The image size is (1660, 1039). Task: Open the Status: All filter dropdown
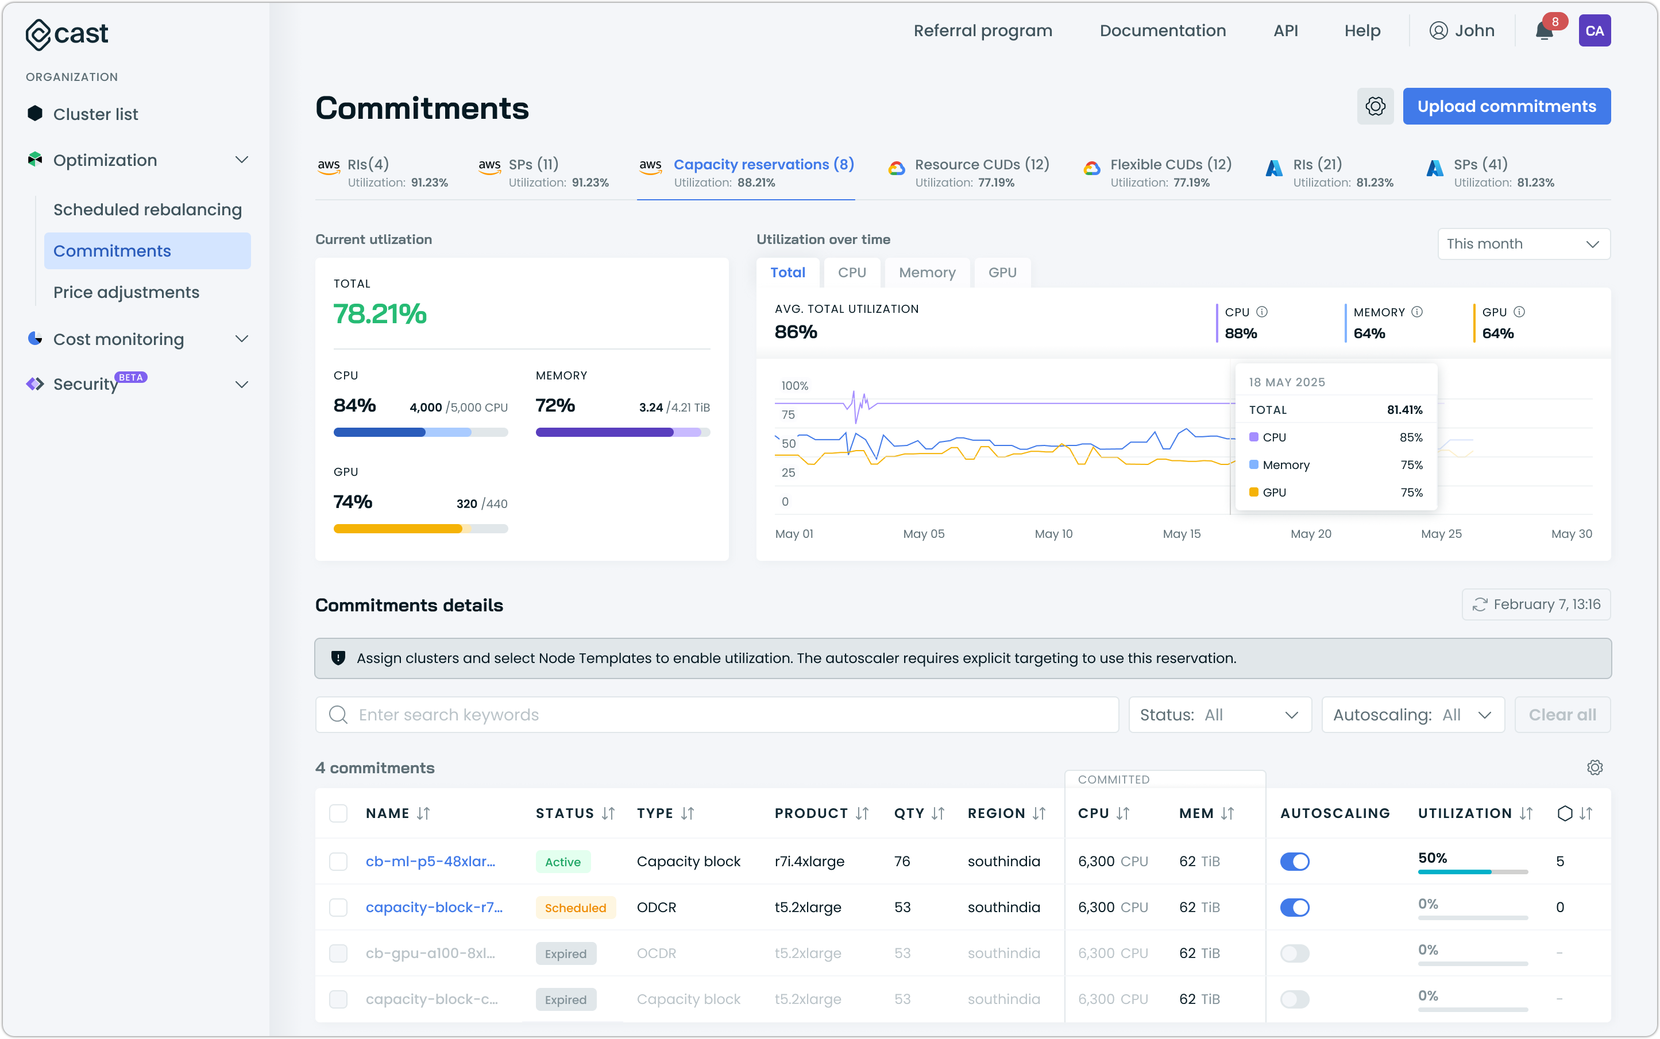(x=1219, y=715)
